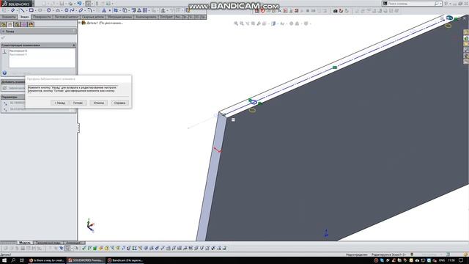Click the Справка button in dialog
This screenshot has width=469, height=264.
(x=119, y=103)
